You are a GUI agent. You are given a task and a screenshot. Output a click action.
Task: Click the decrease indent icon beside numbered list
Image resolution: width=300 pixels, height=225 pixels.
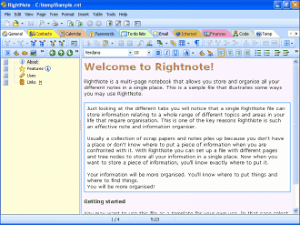277,53
